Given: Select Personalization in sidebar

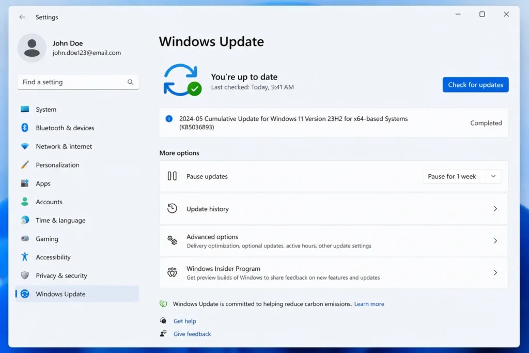Looking at the screenshot, I should (77, 165).
